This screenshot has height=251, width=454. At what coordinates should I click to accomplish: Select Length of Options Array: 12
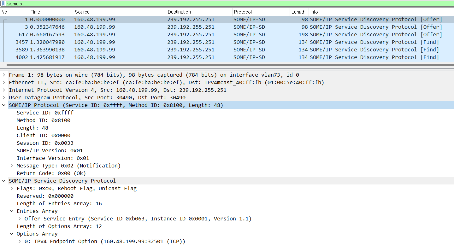(x=59, y=226)
